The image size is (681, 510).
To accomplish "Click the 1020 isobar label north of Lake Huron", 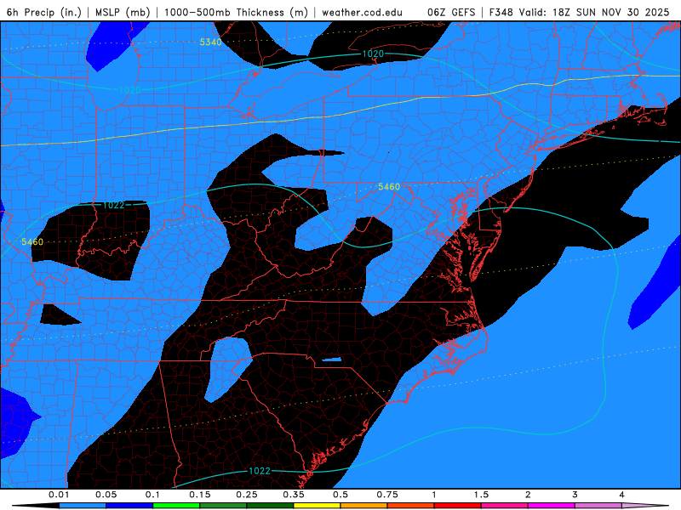I will (373, 54).
